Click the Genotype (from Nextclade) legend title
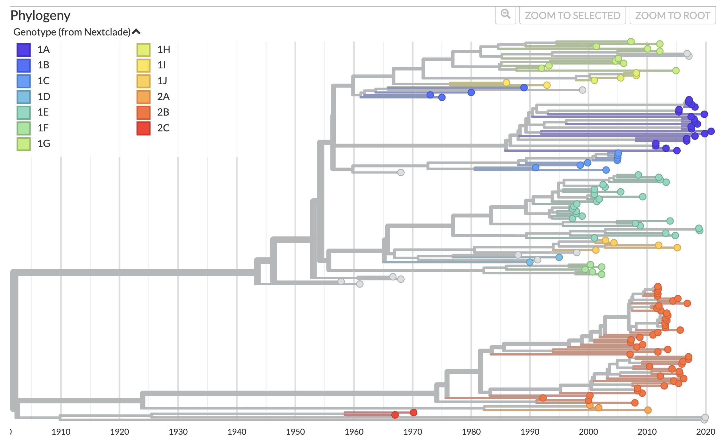 coord(72,32)
